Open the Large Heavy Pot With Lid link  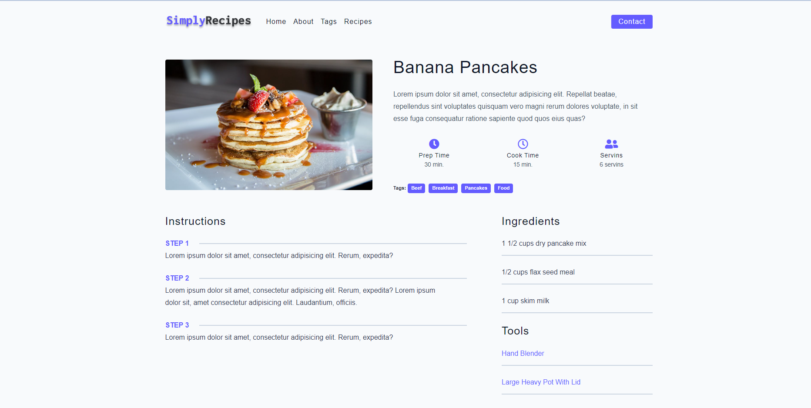(x=541, y=382)
